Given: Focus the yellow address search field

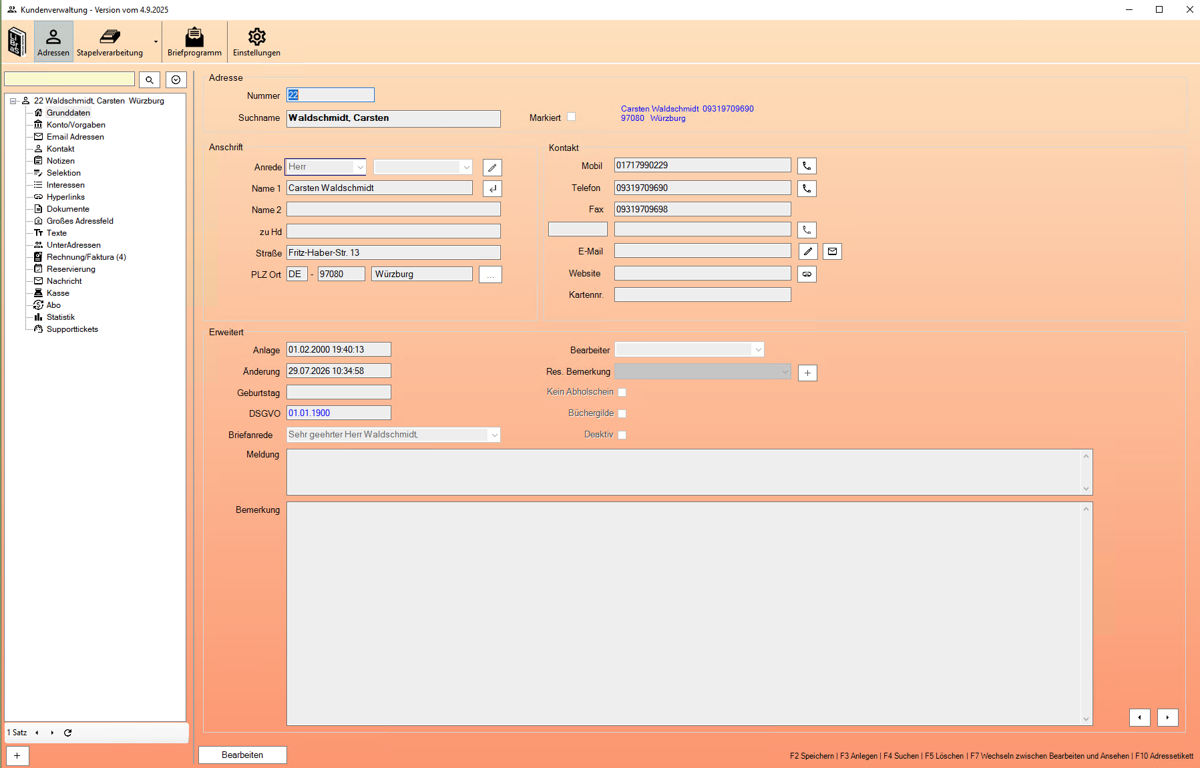Looking at the screenshot, I should [x=69, y=79].
